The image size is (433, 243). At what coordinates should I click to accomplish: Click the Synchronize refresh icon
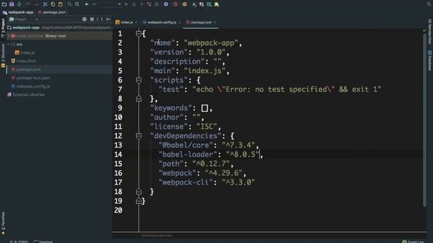click(x=20, y=5)
